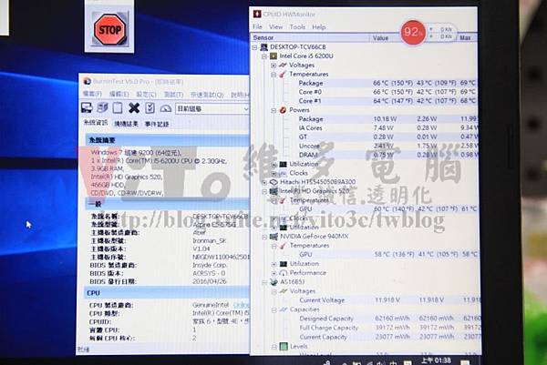Switch to the 事件記錄 tab
The image size is (547, 365).
click(157, 124)
